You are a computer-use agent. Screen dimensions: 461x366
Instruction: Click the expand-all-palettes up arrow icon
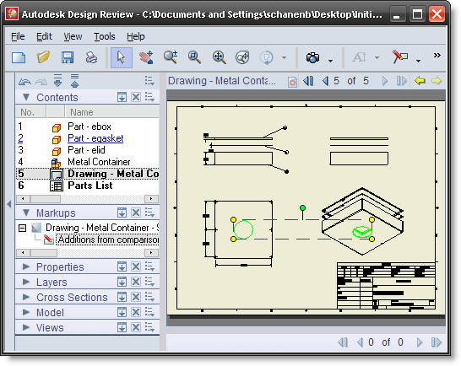tap(74, 80)
